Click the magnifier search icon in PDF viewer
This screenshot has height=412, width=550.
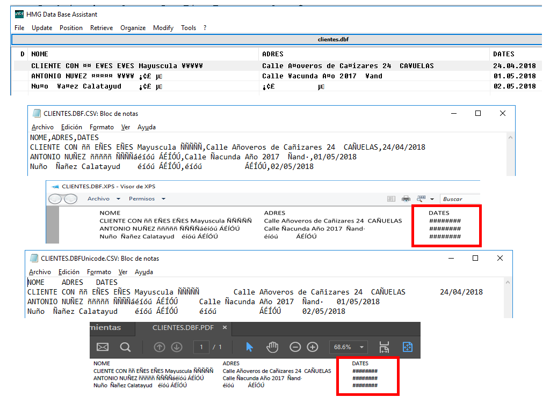click(x=125, y=347)
